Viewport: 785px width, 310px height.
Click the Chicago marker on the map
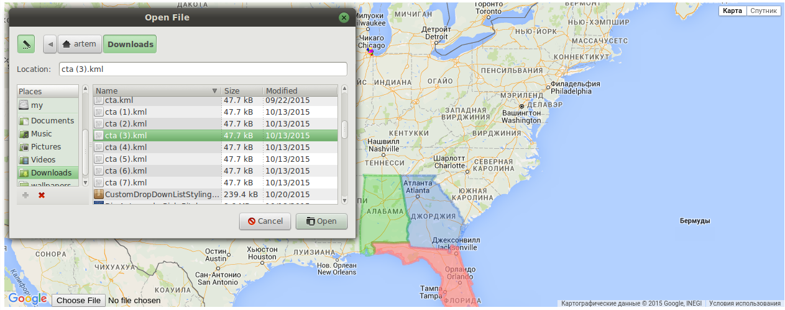[370, 53]
